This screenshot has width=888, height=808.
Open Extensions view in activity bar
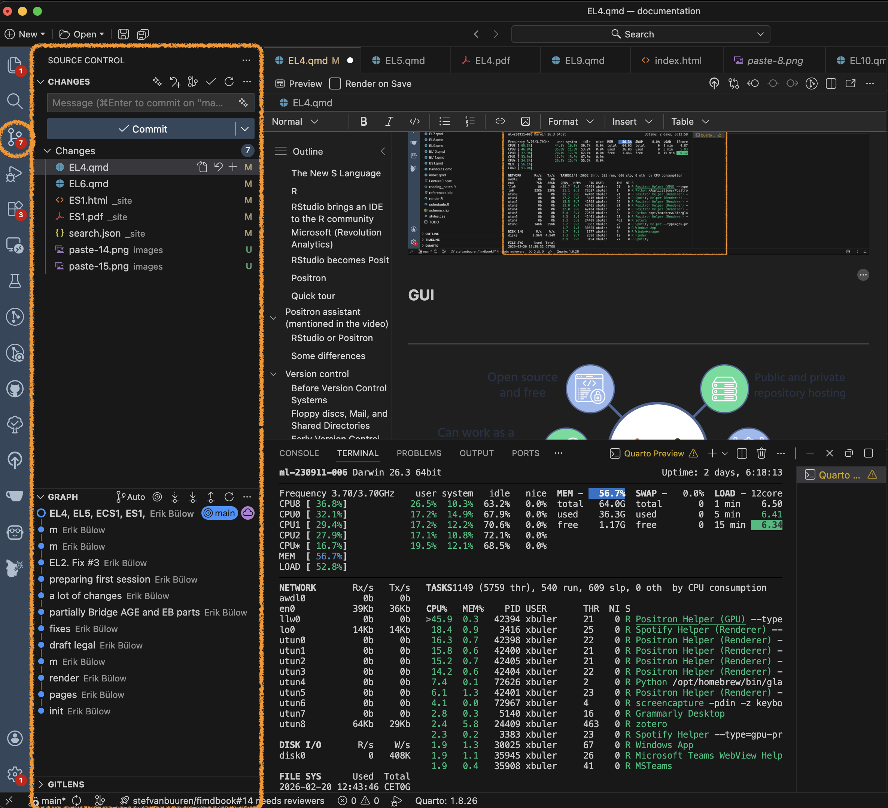pos(15,209)
